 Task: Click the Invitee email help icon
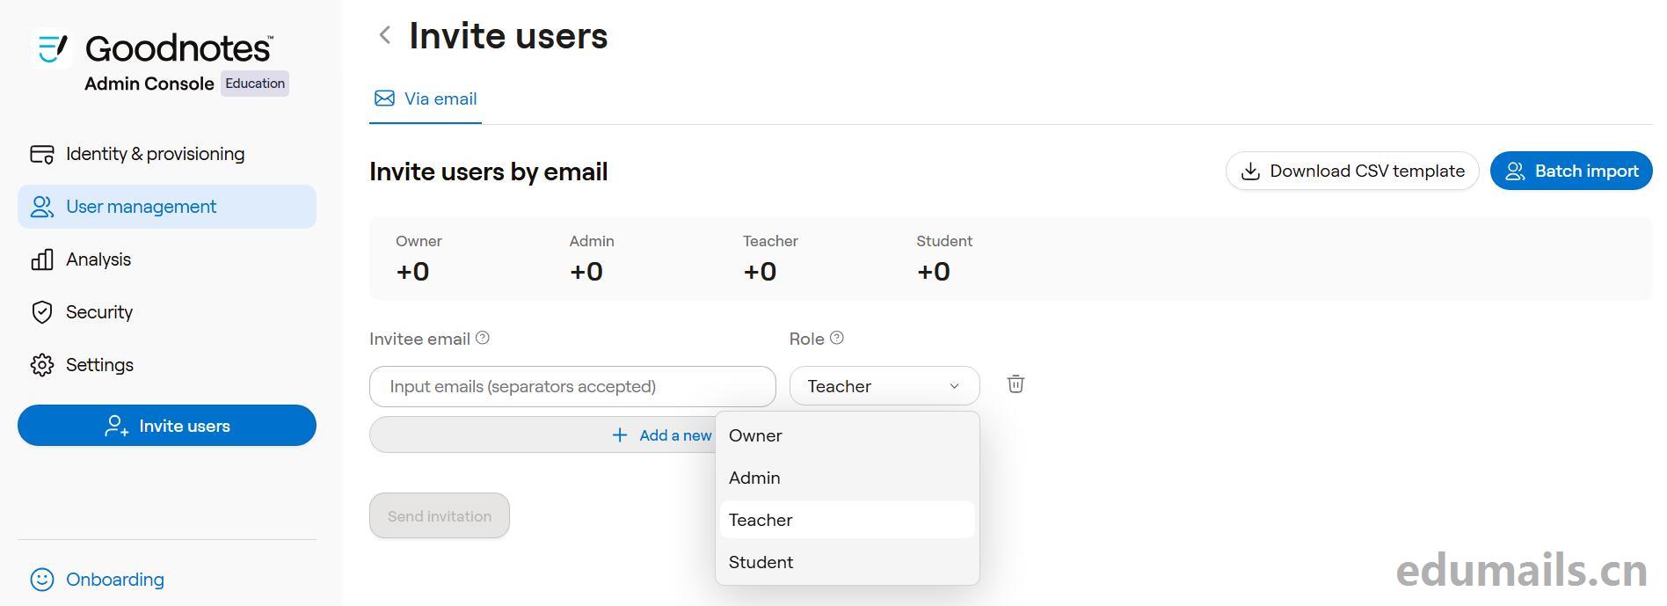click(483, 338)
